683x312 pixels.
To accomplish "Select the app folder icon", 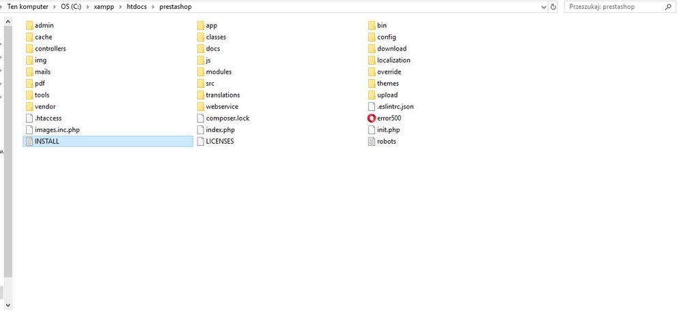I will [200, 25].
